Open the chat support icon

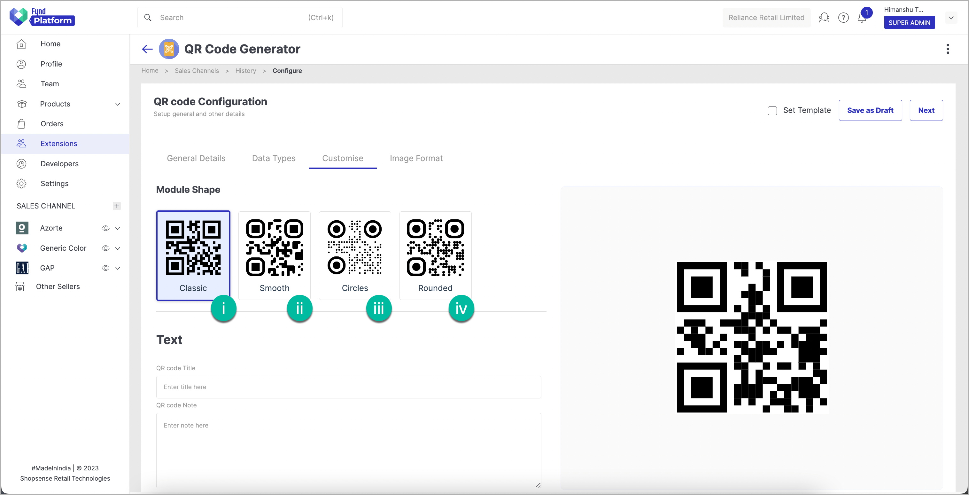824,17
